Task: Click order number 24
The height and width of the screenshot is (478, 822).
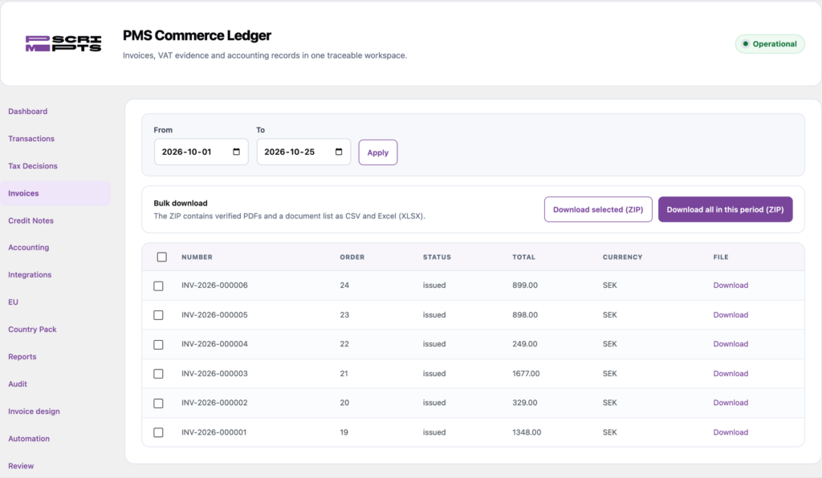Action: (344, 286)
